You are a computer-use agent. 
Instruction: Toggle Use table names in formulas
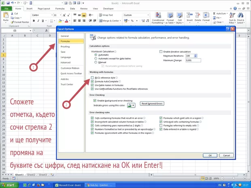click(x=92, y=85)
